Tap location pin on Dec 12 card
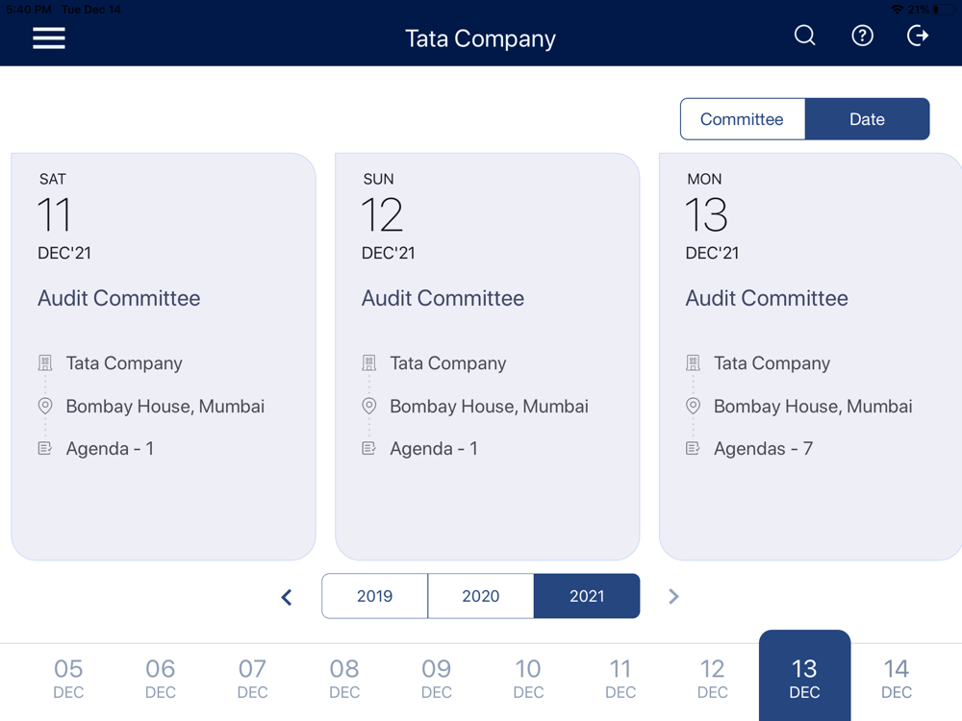The image size is (962, 721). [x=368, y=406]
